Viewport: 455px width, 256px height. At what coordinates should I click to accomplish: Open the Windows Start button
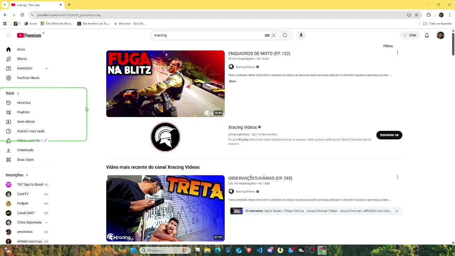tap(133, 250)
